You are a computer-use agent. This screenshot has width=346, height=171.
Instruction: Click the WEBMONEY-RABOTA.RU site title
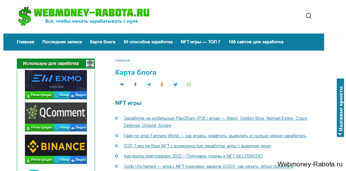point(92,13)
